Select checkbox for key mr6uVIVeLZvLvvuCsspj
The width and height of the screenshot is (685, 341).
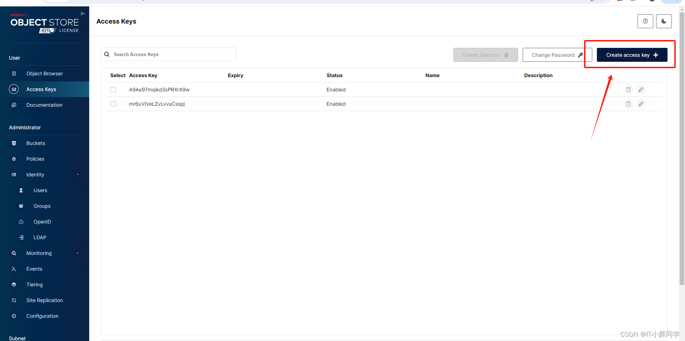point(113,104)
